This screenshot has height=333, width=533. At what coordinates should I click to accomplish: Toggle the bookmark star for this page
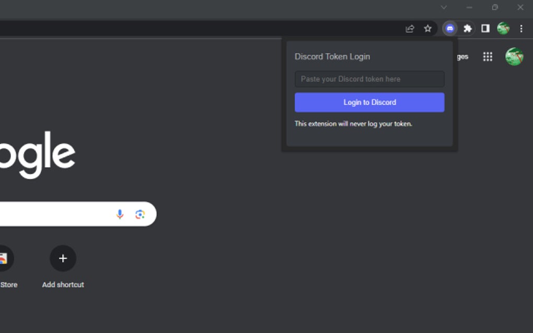tap(427, 28)
